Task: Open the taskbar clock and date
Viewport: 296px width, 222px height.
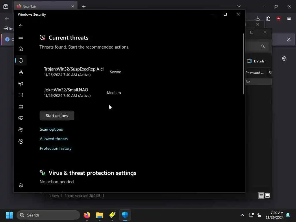Action: click(x=275, y=215)
